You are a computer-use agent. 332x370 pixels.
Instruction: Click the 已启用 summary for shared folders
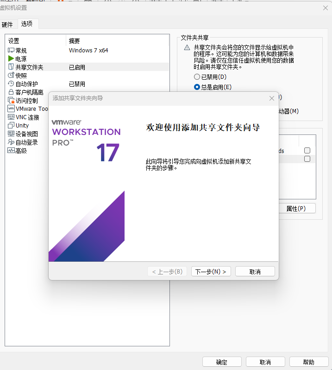point(77,67)
